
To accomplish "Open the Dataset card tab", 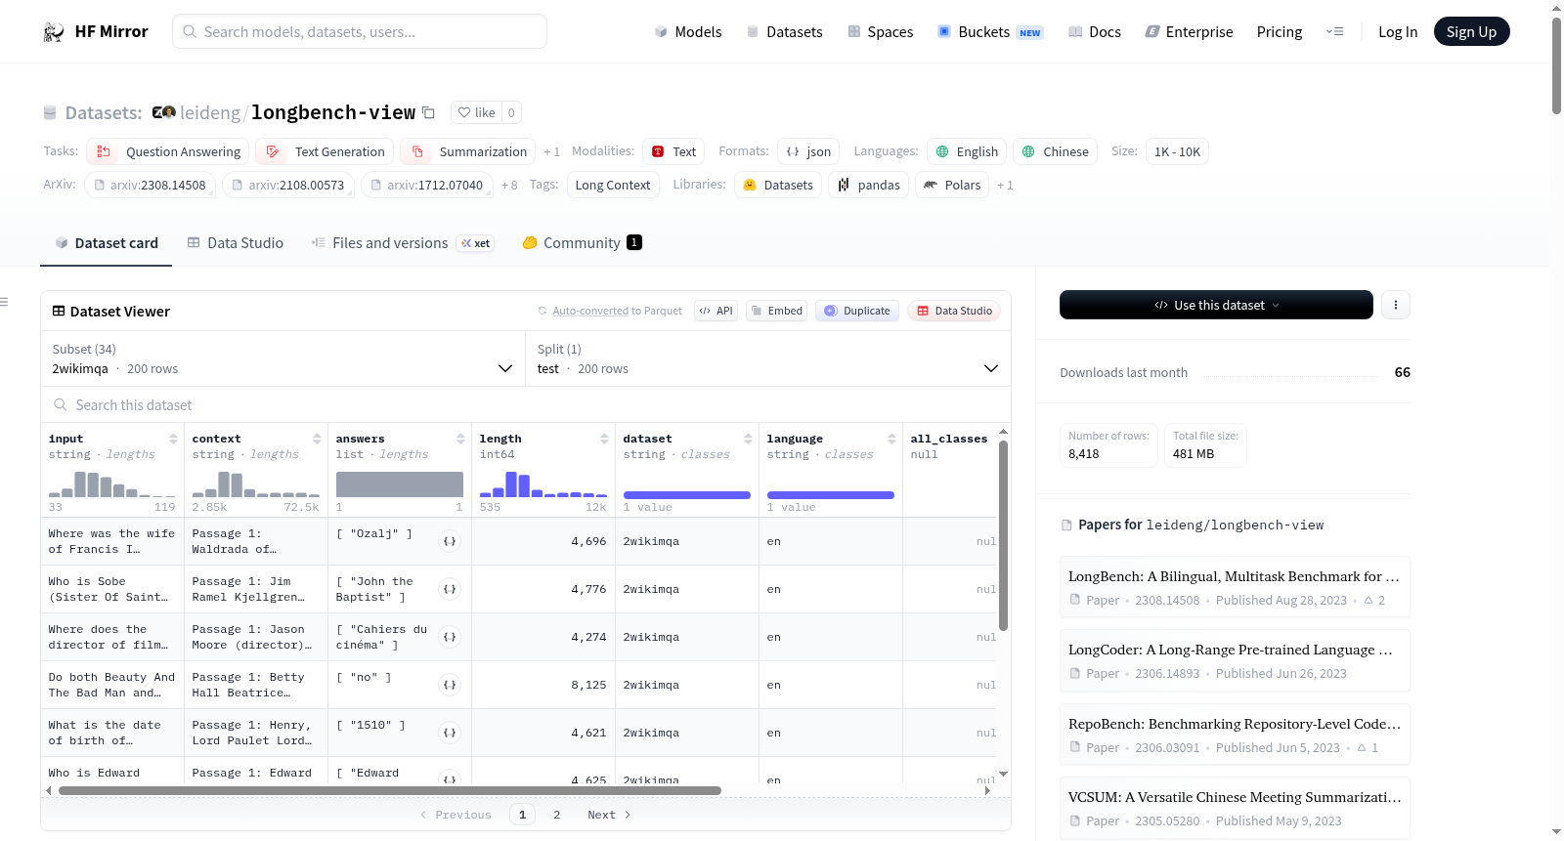I will [107, 243].
